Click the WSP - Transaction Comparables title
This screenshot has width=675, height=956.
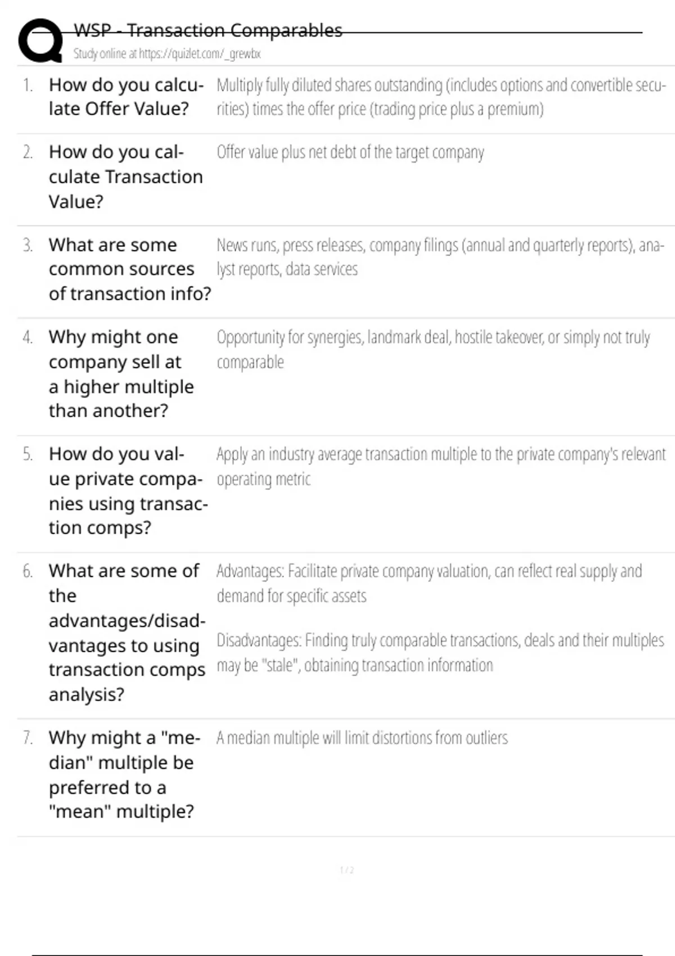[x=208, y=30]
